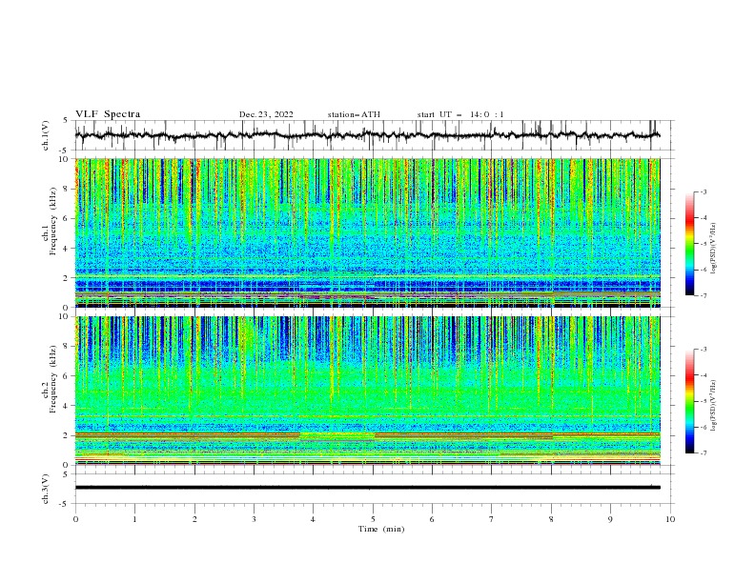Click time axis tick label '1'
Screen dimensions: 755x583
click(x=134, y=519)
